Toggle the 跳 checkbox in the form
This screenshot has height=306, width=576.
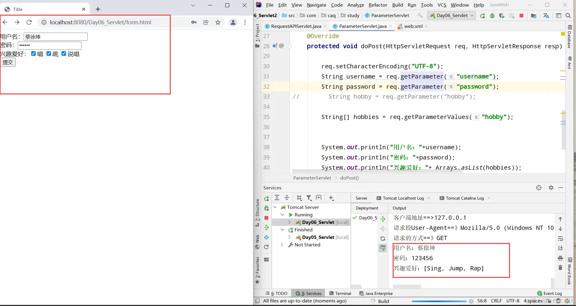[x=49, y=54]
